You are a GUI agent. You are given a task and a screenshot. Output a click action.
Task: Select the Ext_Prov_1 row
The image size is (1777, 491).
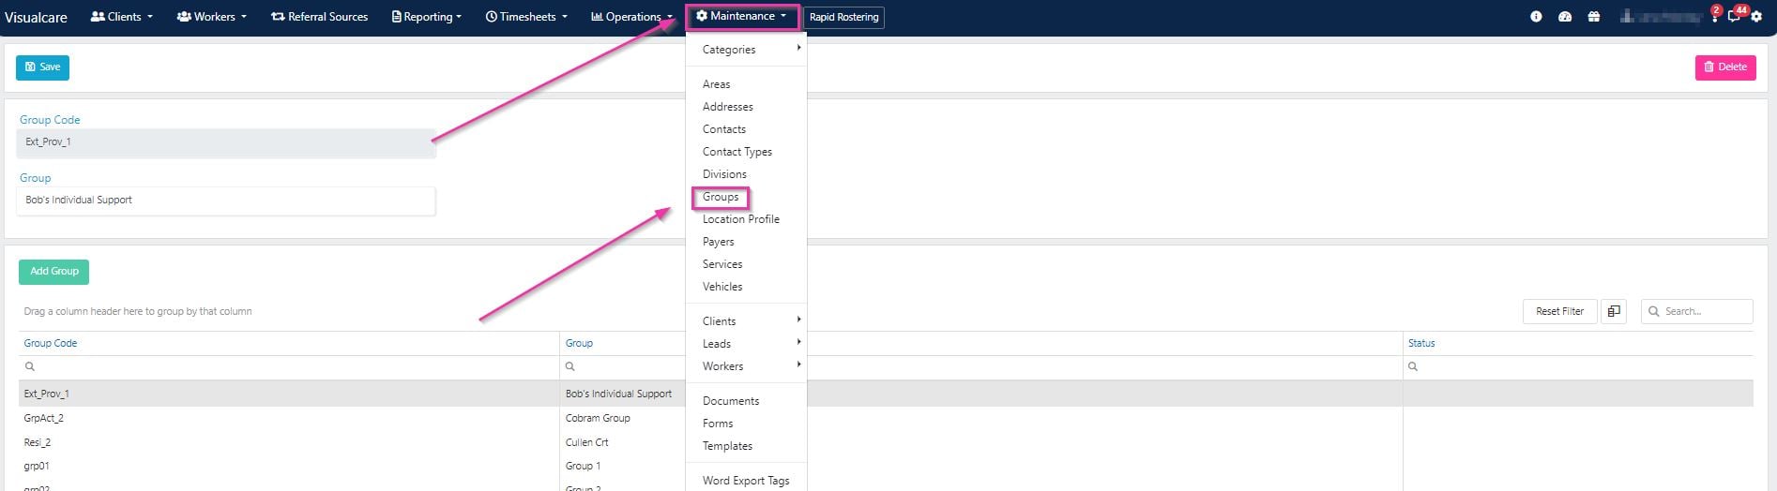pos(886,394)
